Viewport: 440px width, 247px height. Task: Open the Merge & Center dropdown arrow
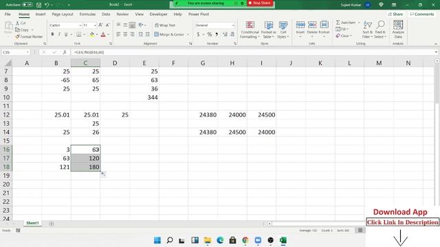tap(188, 34)
